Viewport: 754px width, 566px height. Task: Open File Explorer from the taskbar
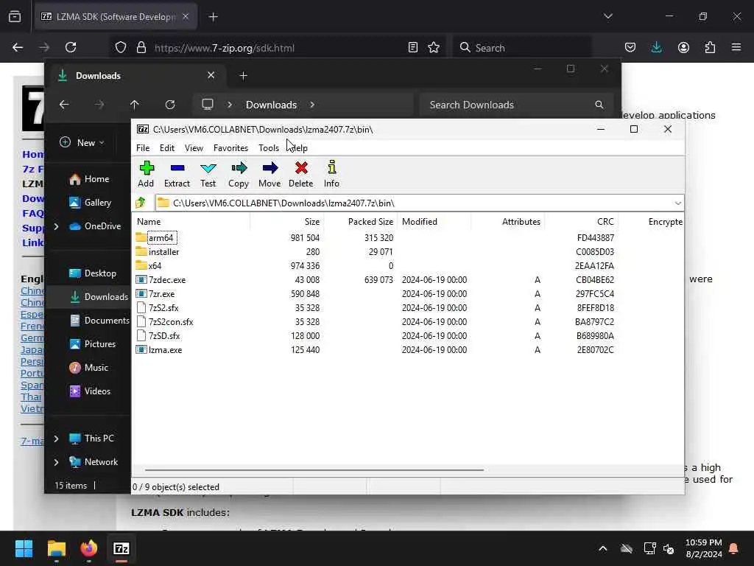(56, 548)
